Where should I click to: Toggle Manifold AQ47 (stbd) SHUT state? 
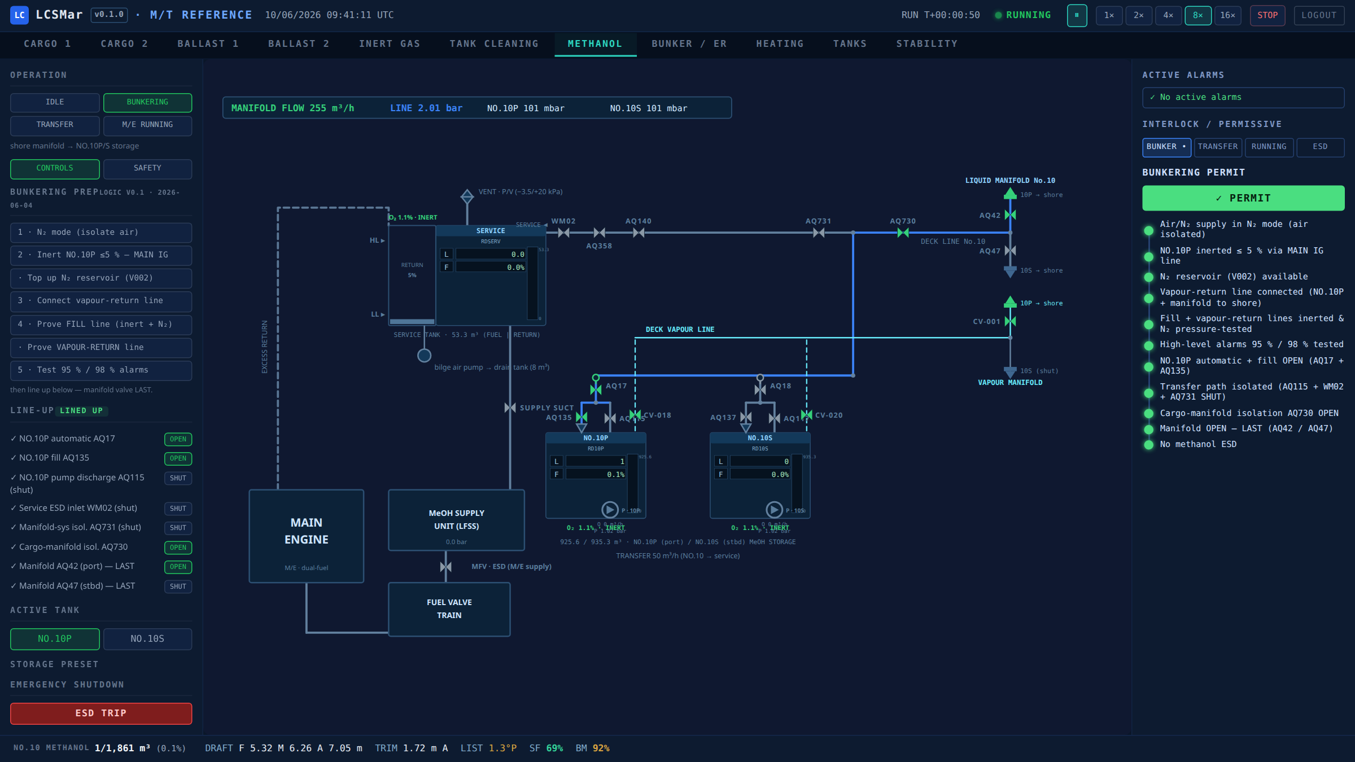tap(178, 586)
